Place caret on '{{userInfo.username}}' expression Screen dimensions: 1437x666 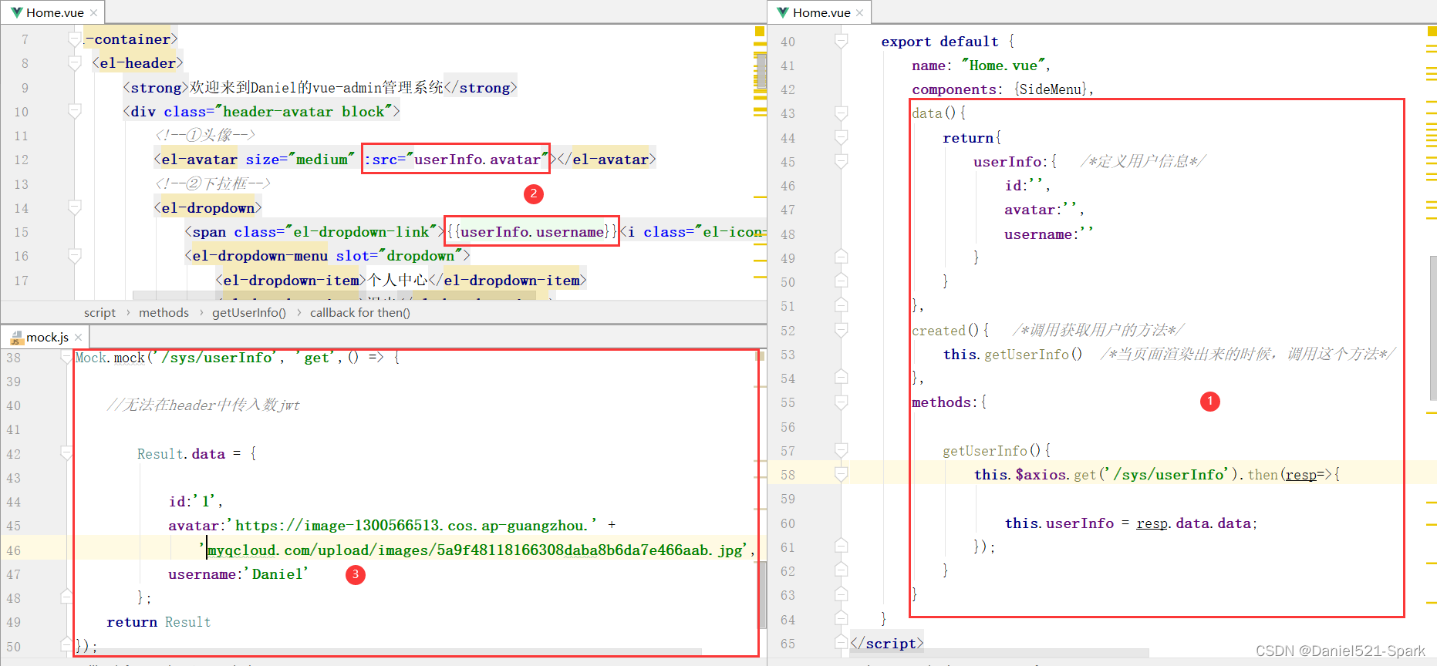[x=532, y=232]
